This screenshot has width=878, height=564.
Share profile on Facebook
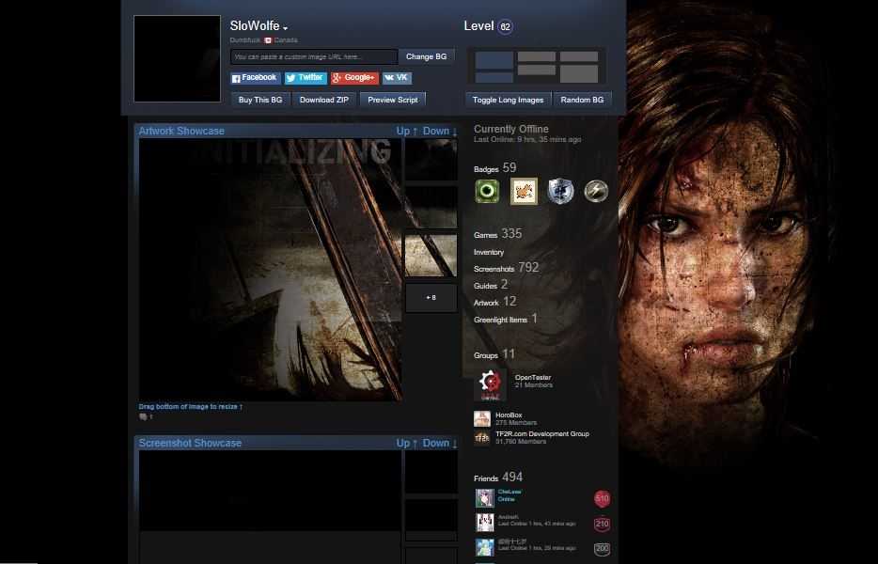(x=256, y=78)
